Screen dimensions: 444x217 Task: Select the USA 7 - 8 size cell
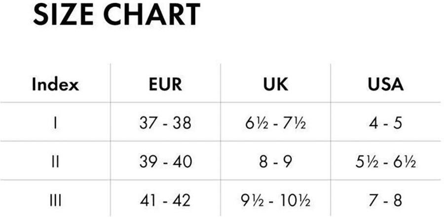386,200
